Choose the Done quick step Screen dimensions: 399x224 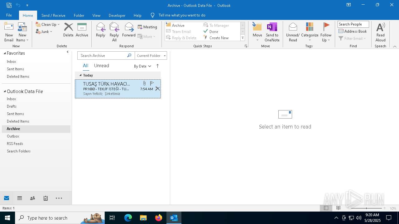pos(211,31)
